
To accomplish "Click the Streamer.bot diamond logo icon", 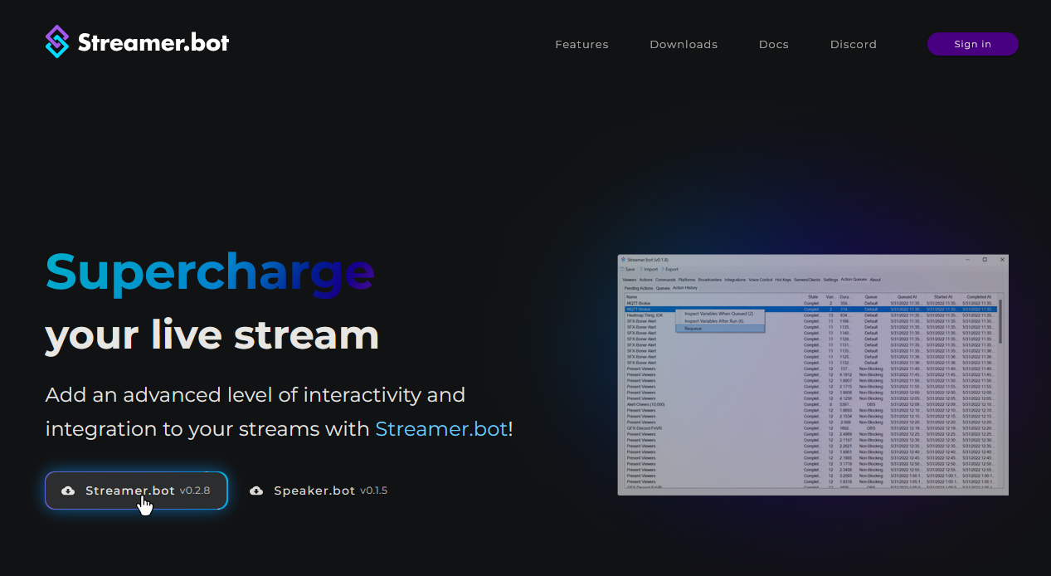I will [x=56, y=41].
